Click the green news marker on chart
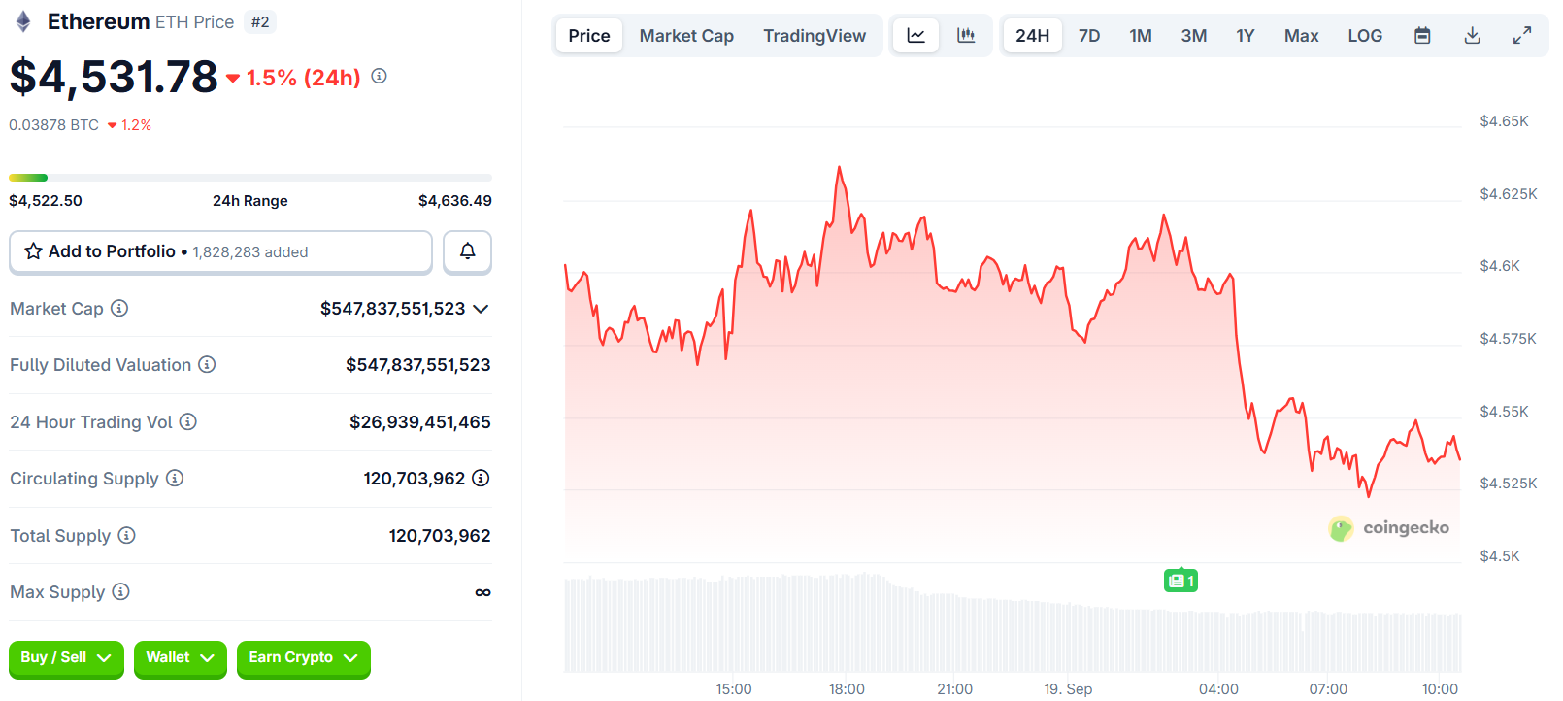 click(x=1181, y=581)
